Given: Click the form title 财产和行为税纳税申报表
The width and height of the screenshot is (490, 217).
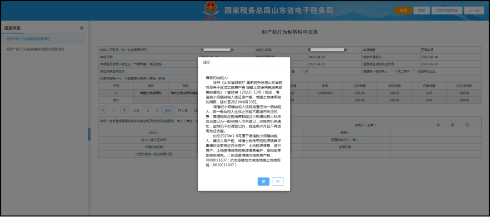Looking at the screenshot, I should tap(289, 32).
